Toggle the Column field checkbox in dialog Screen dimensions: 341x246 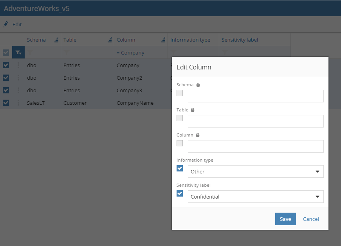[x=180, y=143]
